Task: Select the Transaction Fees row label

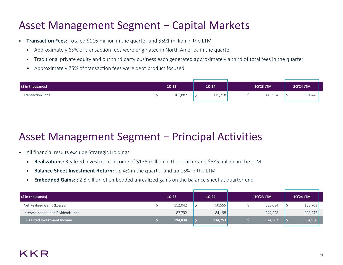Action: click(37, 95)
